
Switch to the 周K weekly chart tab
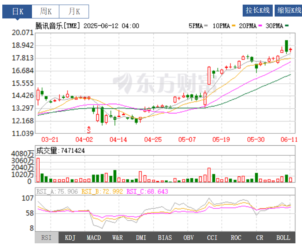[x=45, y=12]
